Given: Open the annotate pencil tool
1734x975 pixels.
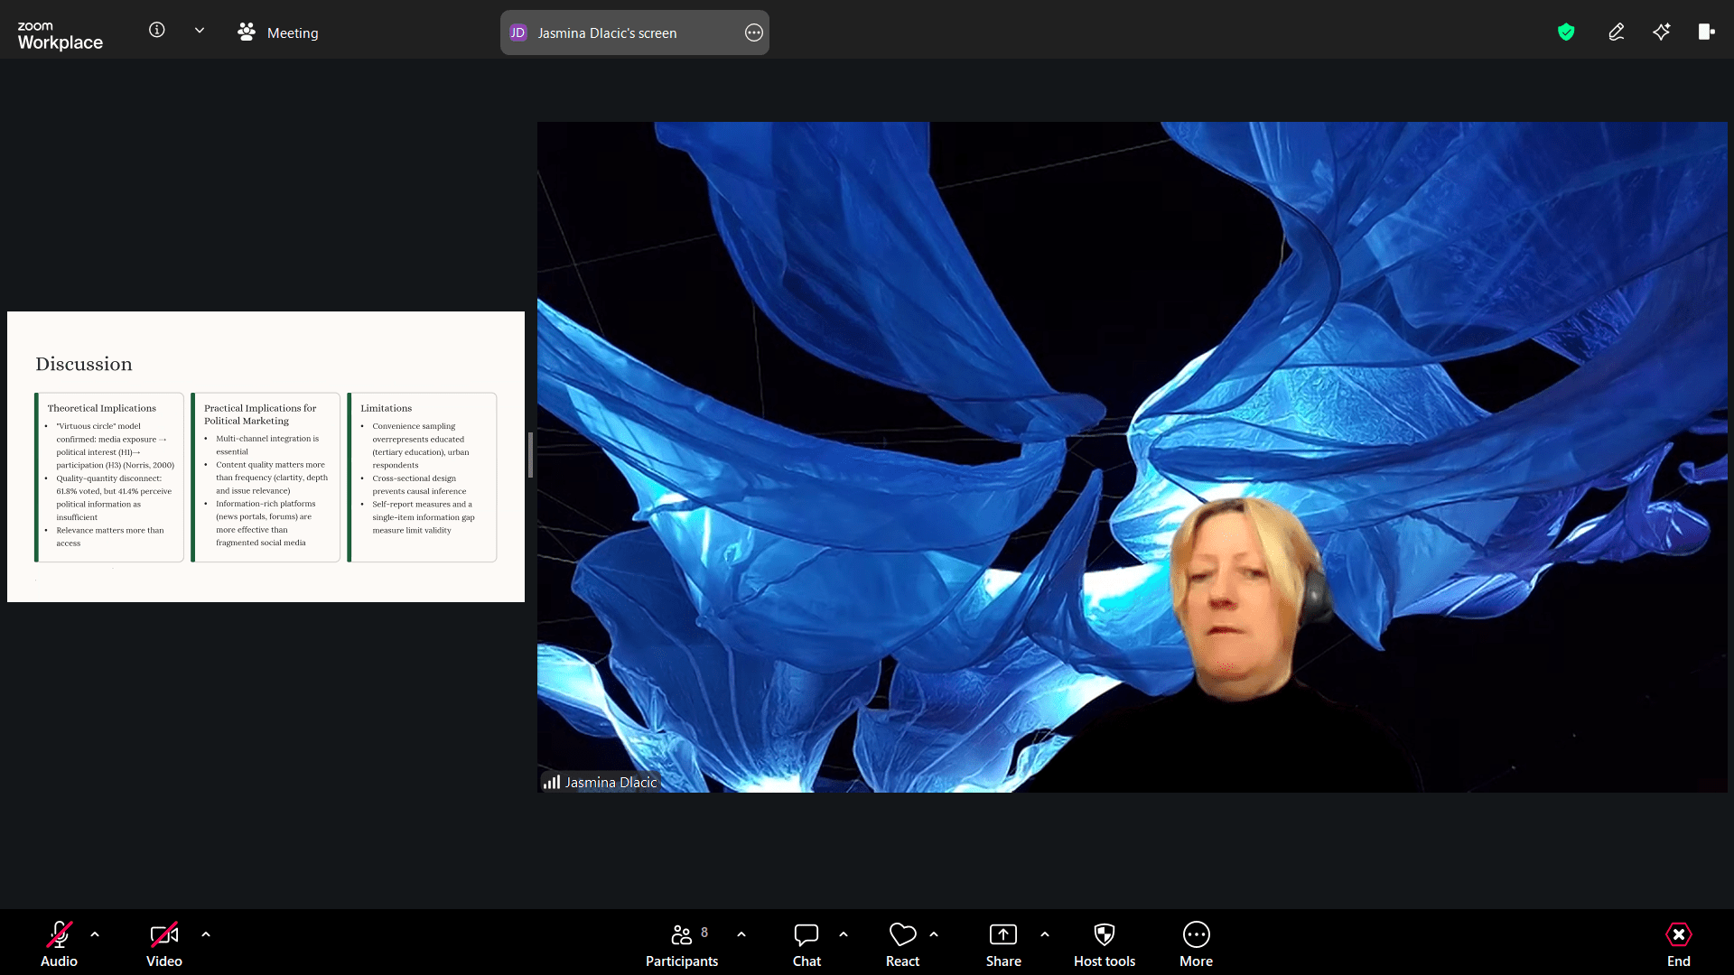Looking at the screenshot, I should (1616, 32).
